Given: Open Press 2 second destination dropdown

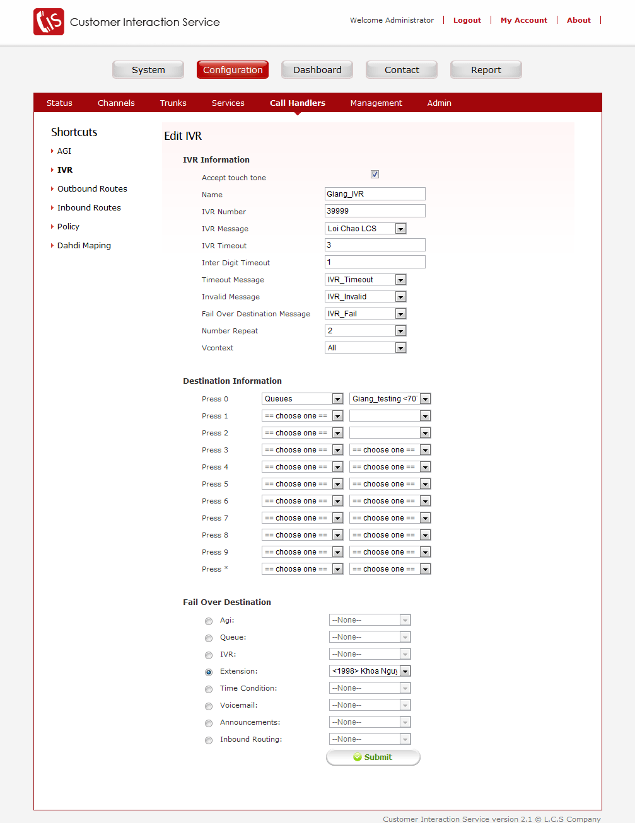Looking at the screenshot, I should (390, 433).
